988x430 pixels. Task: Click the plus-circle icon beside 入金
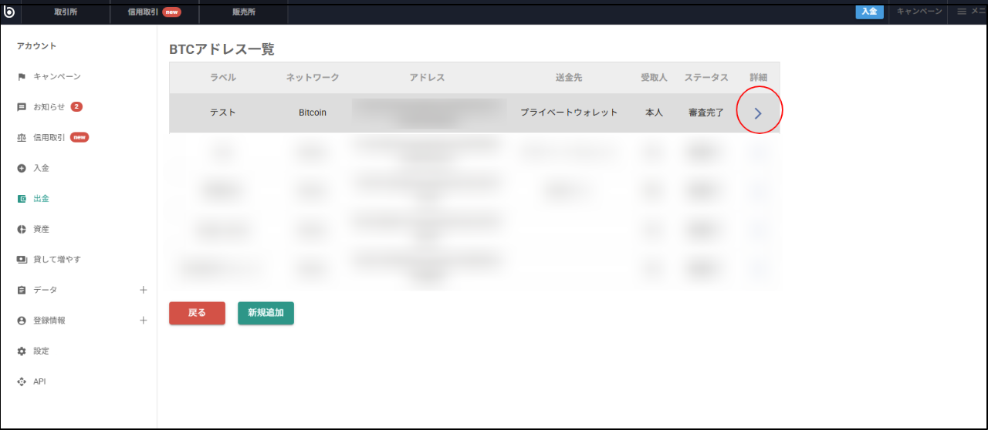[22, 168]
